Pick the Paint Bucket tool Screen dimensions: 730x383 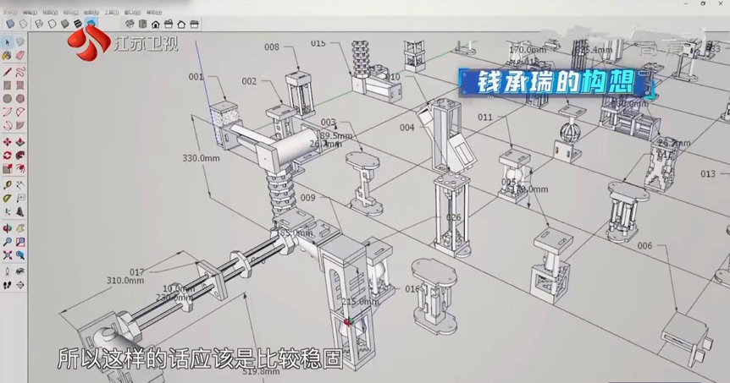[8, 55]
